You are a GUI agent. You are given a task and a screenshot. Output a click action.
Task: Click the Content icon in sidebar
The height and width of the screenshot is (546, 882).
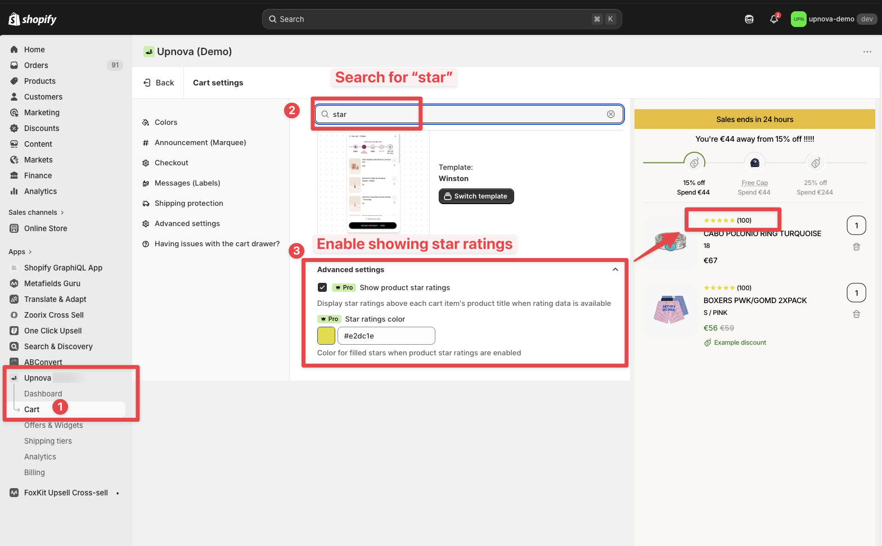click(x=14, y=144)
